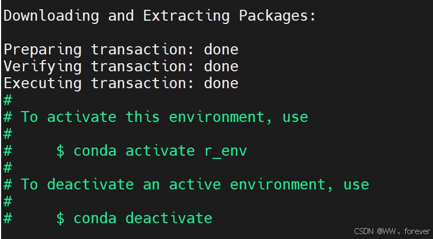Click "done" after Verifying transaction
The width and height of the screenshot is (433, 239).
point(221,66)
